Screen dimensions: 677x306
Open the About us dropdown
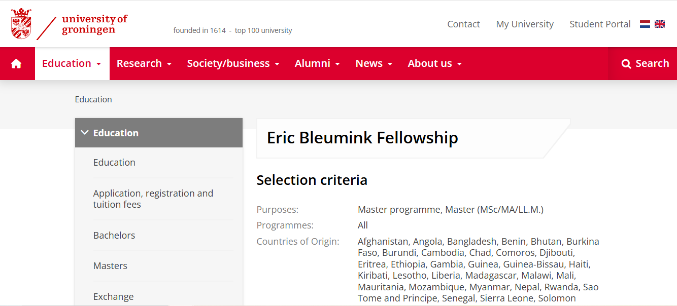point(435,63)
